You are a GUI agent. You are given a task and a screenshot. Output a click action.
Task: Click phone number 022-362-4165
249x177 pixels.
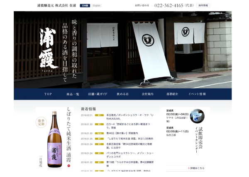pos(169,5)
